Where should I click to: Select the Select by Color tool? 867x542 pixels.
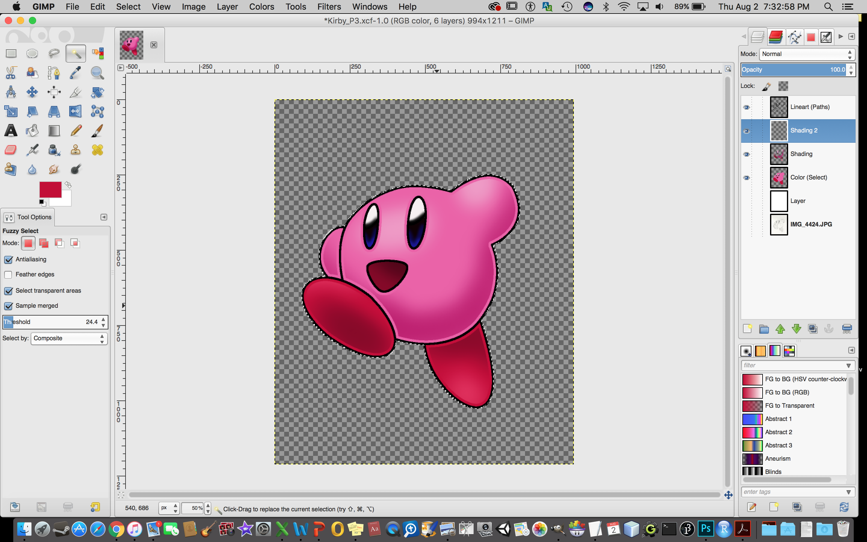click(98, 53)
